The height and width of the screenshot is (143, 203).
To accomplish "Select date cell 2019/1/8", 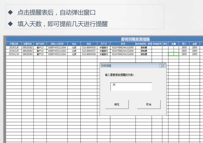I will pyautogui.click(x=14, y=48).
